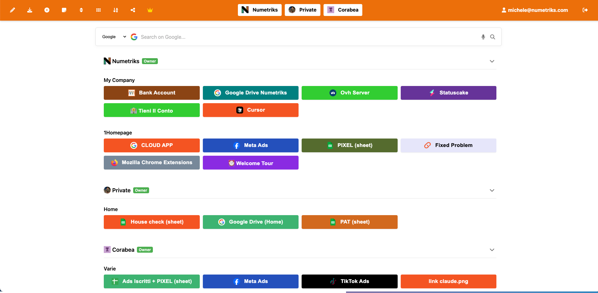Open the Cursor bookmark

251,110
